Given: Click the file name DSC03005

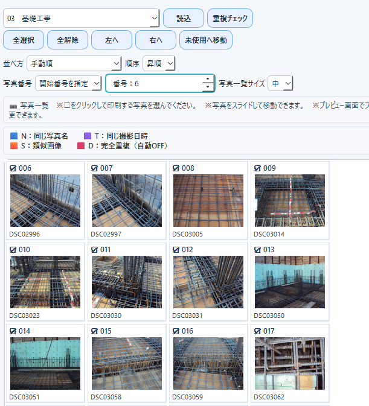Looking at the screenshot, I should (x=187, y=234).
